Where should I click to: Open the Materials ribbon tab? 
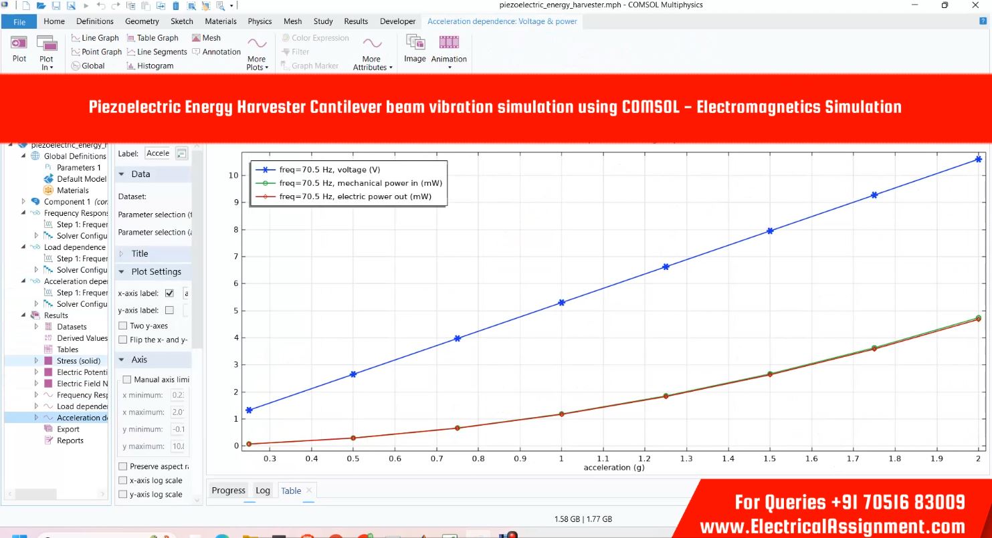(x=221, y=21)
